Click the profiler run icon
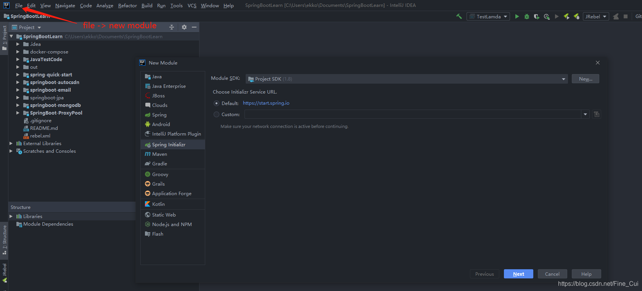 point(547,16)
